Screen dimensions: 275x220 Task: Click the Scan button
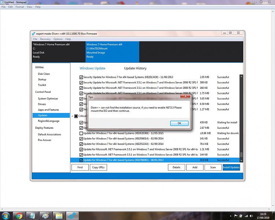click(213, 167)
